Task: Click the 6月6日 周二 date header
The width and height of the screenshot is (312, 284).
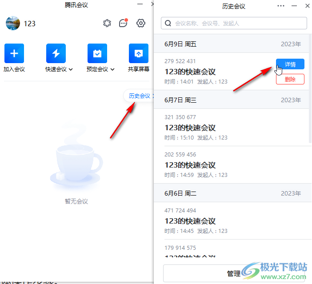Action: (x=232, y=193)
